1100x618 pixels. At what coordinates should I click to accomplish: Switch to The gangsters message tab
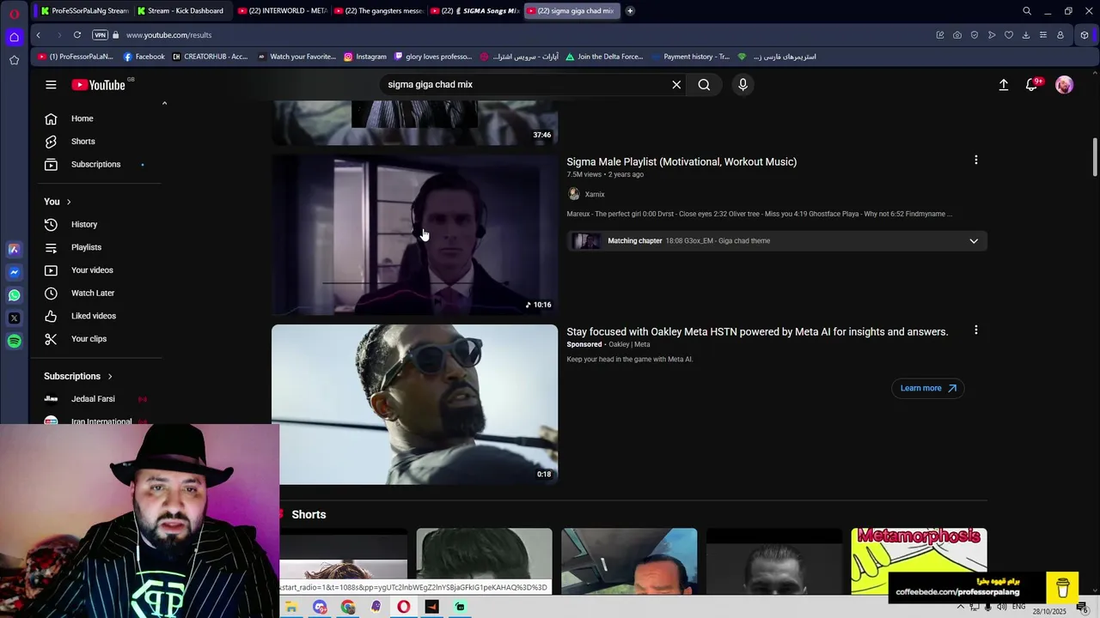coord(377,10)
